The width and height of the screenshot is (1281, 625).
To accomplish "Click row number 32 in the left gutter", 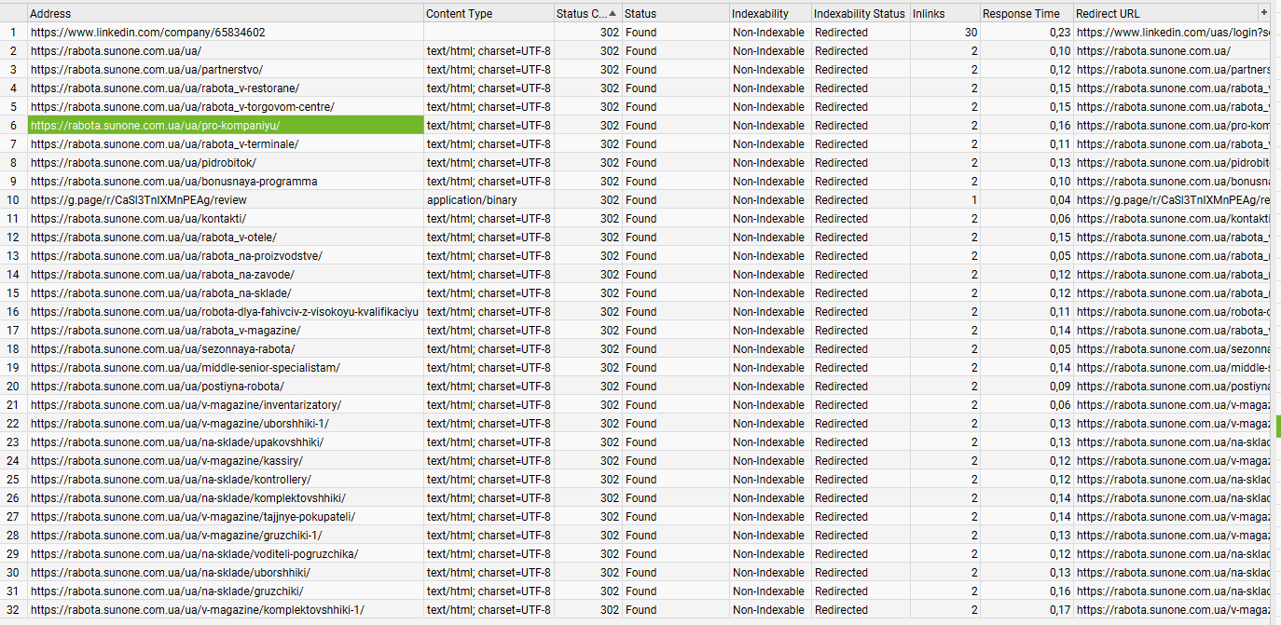I will tap(13, 610).
